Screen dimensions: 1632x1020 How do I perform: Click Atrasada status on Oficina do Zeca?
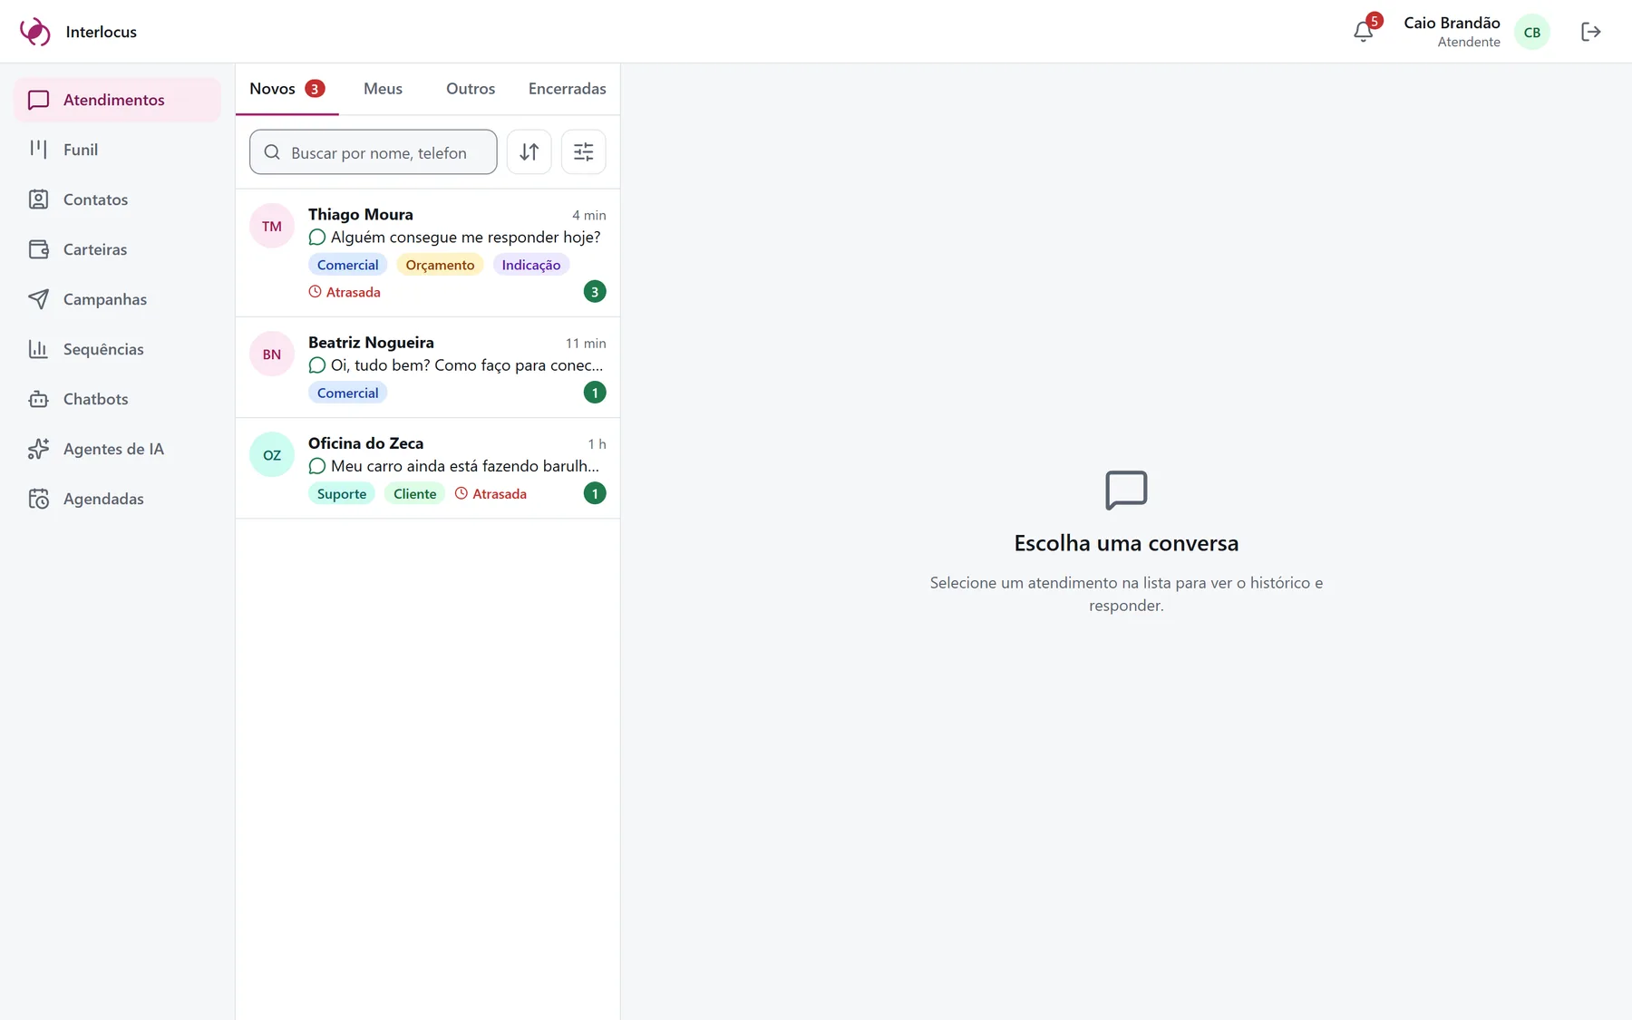point(491,492)
